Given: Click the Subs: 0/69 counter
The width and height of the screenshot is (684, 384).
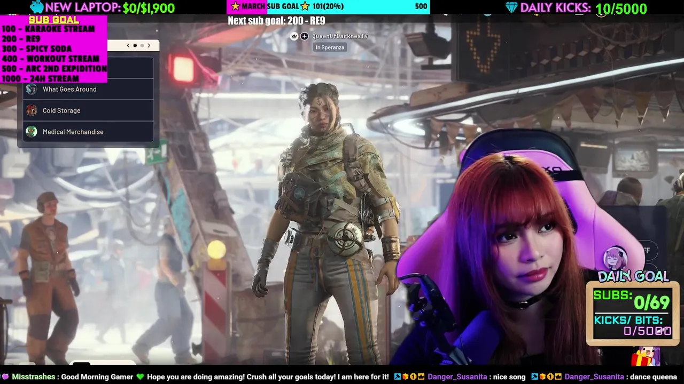Looking at the screenshot, I should click(x=631, y=300).
